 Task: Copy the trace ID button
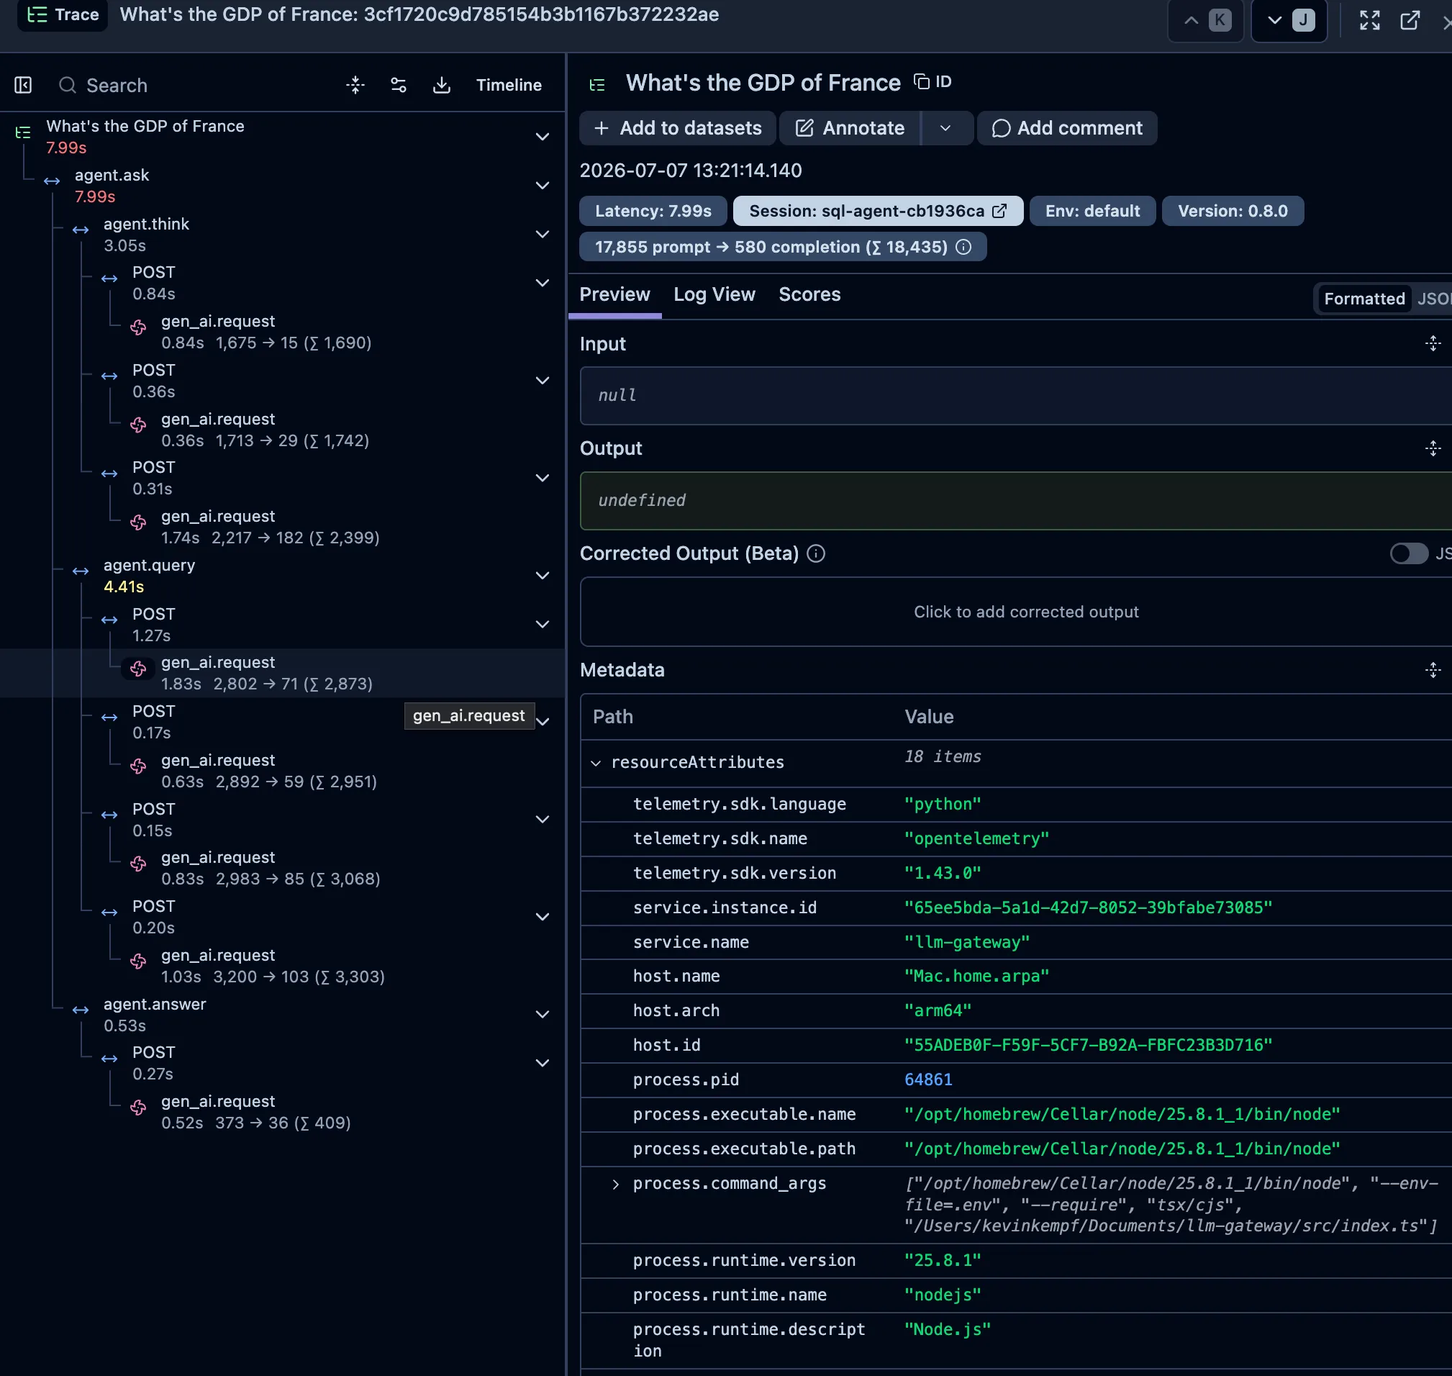pyautogui.click(x=933, y=82)
